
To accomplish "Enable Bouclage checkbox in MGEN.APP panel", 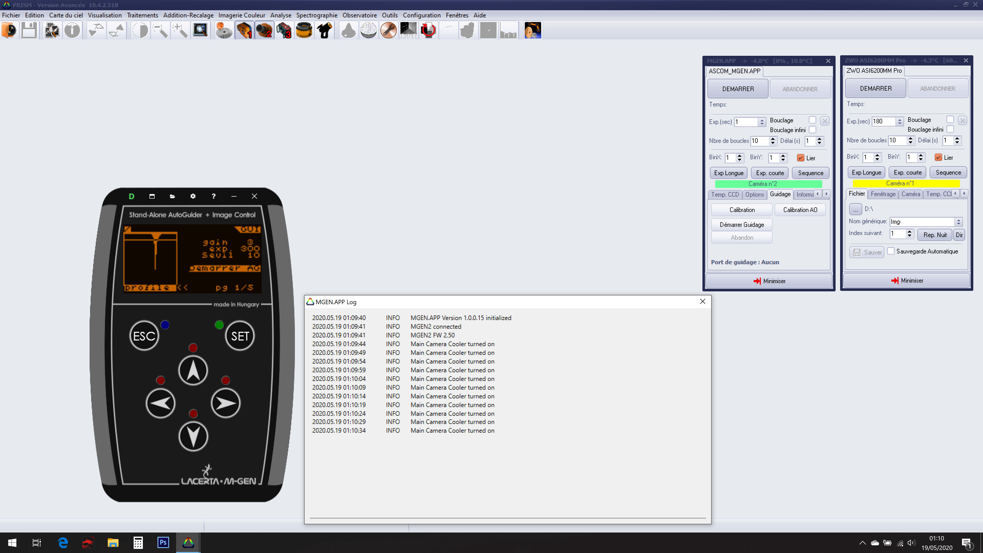I will 812,120.
